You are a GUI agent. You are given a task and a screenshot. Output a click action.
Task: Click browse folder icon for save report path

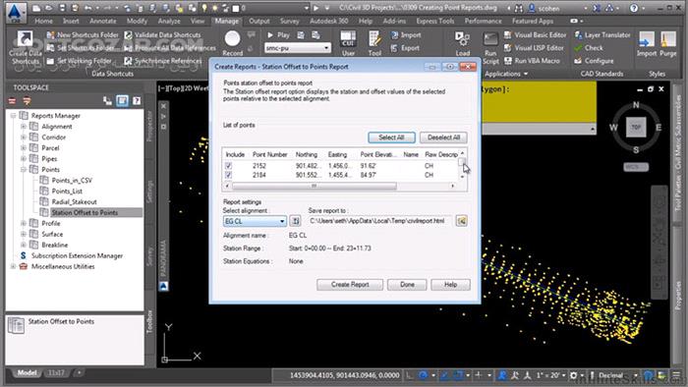pos(462,221)
